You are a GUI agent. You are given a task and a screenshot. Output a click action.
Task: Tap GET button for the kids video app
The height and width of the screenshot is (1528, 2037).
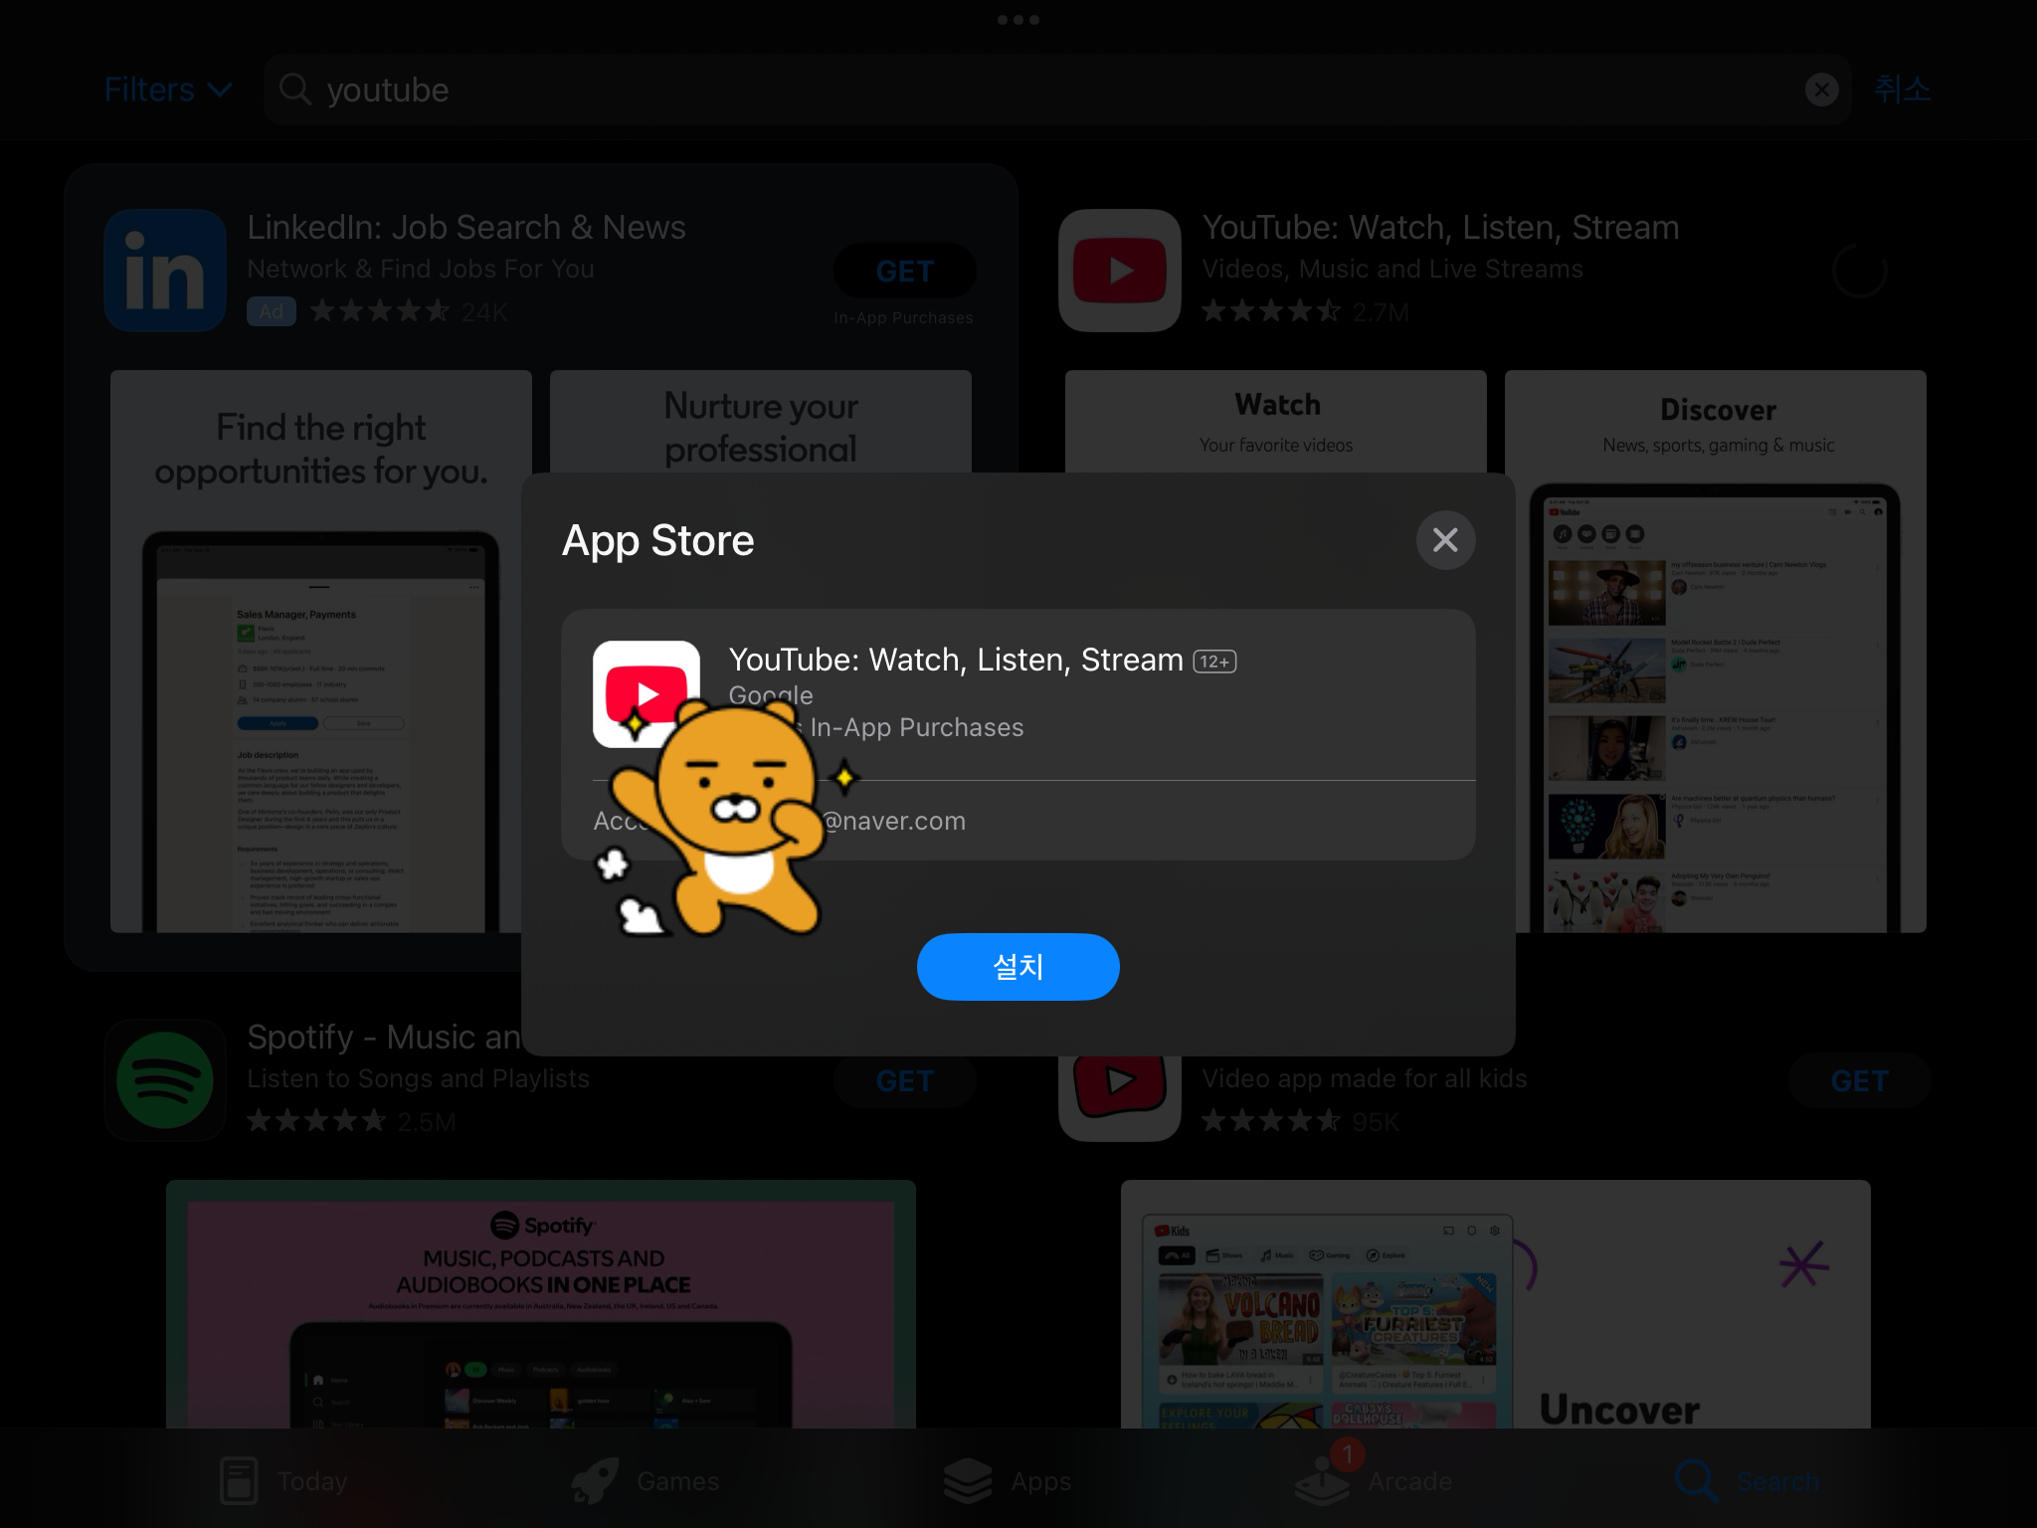[1859, 1080]
